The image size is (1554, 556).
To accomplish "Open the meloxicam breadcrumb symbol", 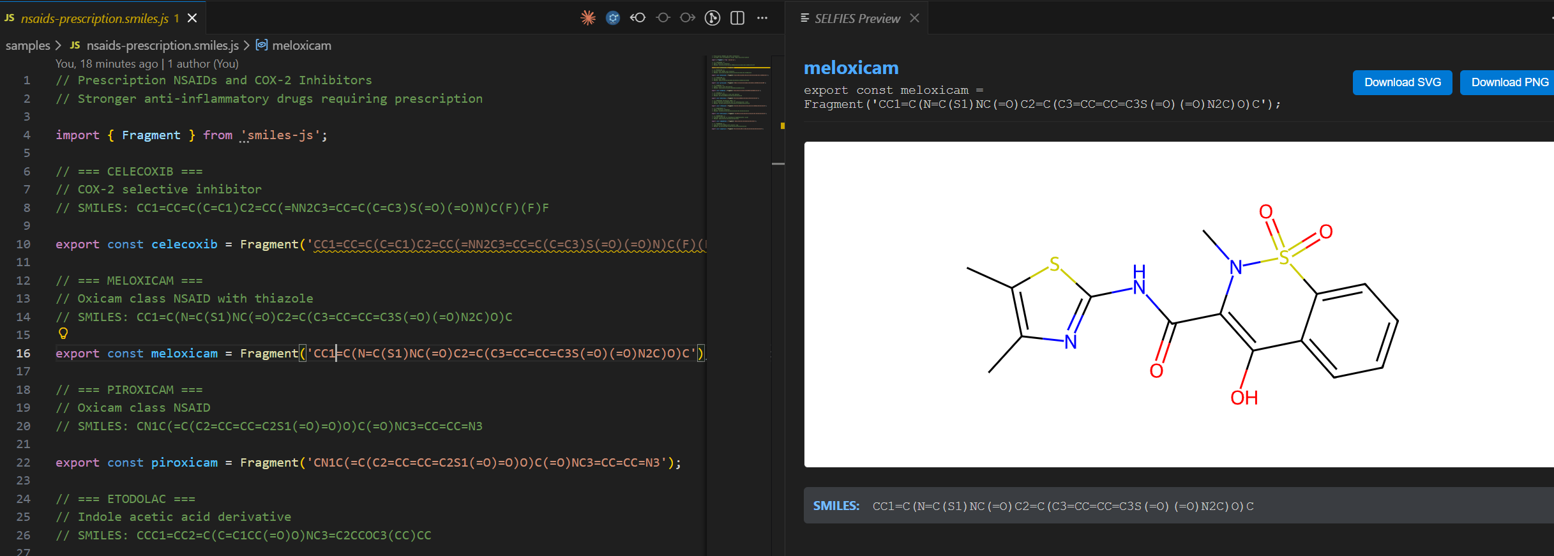I will [301, 45].
